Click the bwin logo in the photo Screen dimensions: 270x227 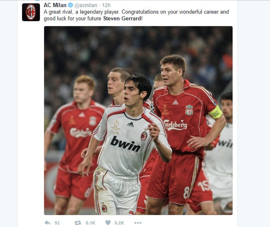point(126,144)
